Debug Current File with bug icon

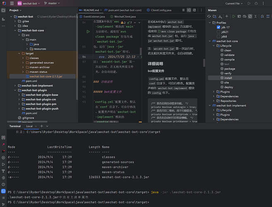click(256, 3)
